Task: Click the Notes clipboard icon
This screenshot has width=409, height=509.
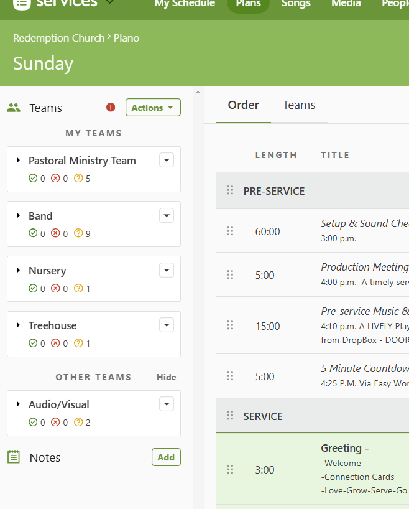Action: coord(14,457)
